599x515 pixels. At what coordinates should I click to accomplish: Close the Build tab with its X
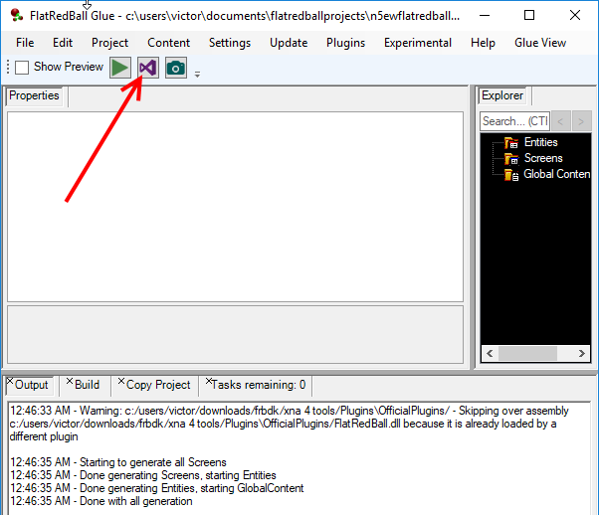coord(70,381)
